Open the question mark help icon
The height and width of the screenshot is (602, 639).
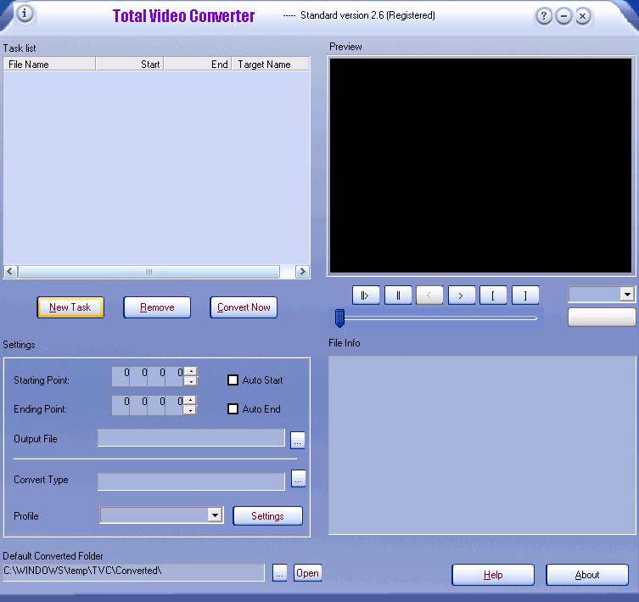tap(544, 16)
